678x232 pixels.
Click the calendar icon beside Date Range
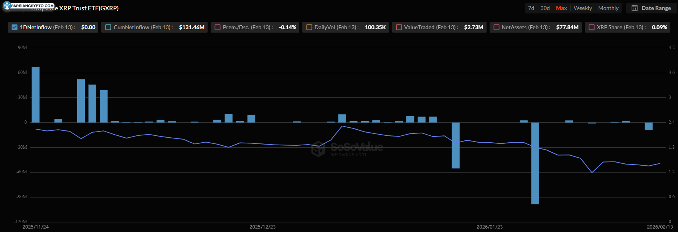(x=635, y=8)
